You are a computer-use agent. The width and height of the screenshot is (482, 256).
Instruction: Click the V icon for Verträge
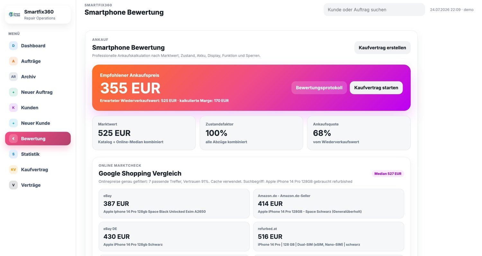click(x=13, y=185)
